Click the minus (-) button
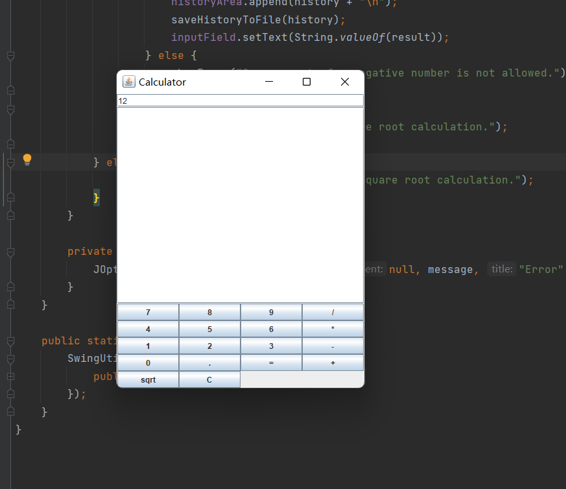Viewport: 566px width, 489px height. [333, 346]
